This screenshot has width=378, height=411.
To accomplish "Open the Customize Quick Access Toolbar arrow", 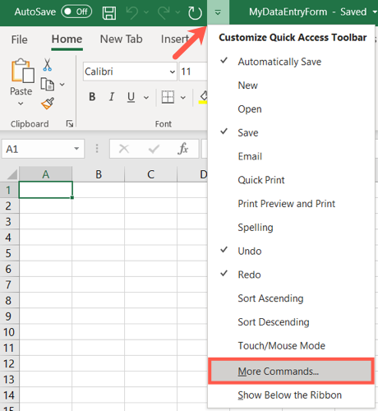I will tap(218, 12).
